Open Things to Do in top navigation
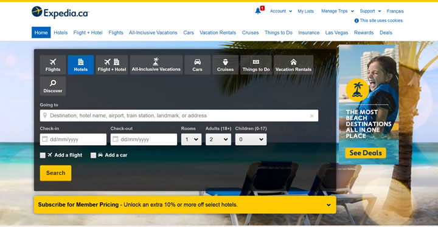Viewport: 438px width, 227px height. click(x=279, y=33)
